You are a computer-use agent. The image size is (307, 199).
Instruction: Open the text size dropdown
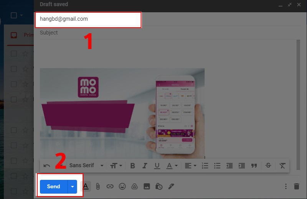coord(116,166)
